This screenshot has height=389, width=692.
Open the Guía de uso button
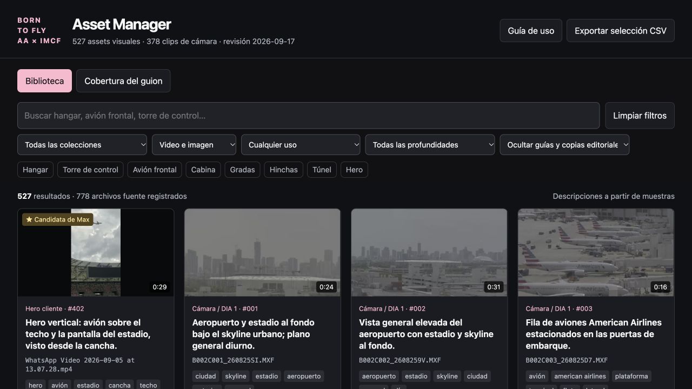point(531,31)
